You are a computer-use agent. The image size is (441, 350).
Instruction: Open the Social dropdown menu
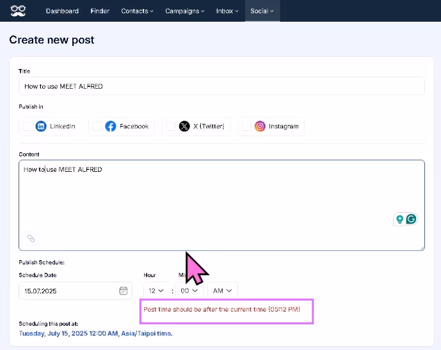262,11
